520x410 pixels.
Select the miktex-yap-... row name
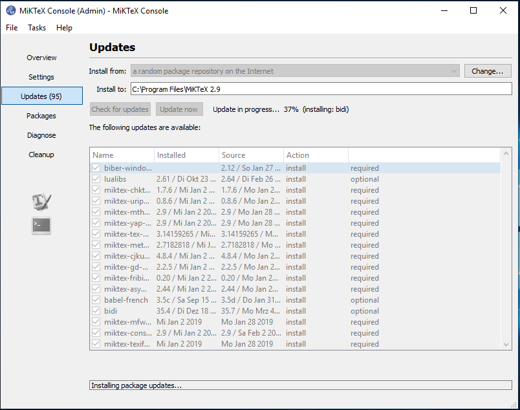tap(127, 223)
